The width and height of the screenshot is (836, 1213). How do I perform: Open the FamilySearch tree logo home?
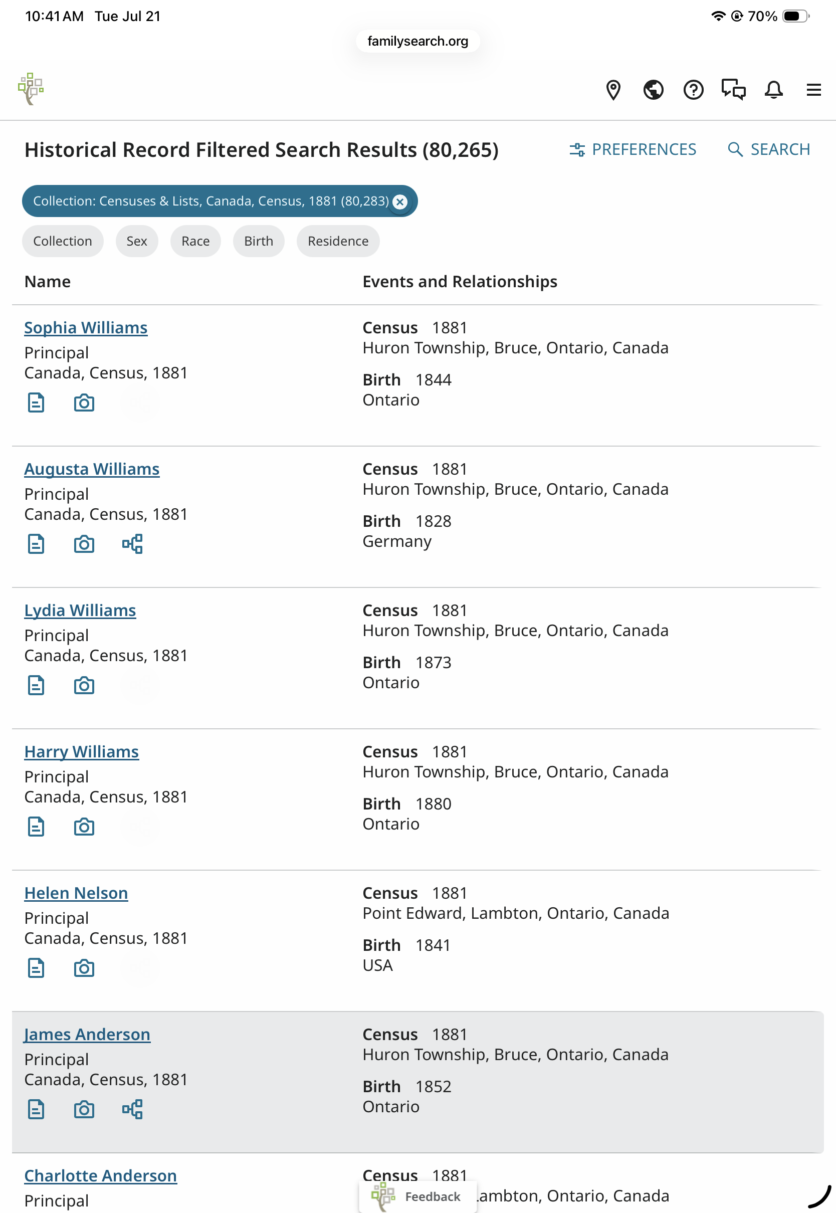click(31, 89)
